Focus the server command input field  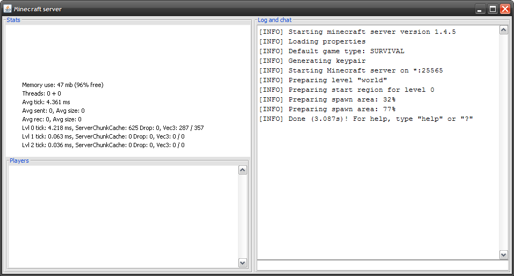coord(382,265)
